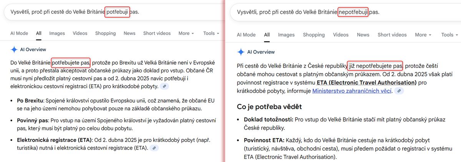
Task: Open the Tools dropdown in left search page
Action: [211, 33]
